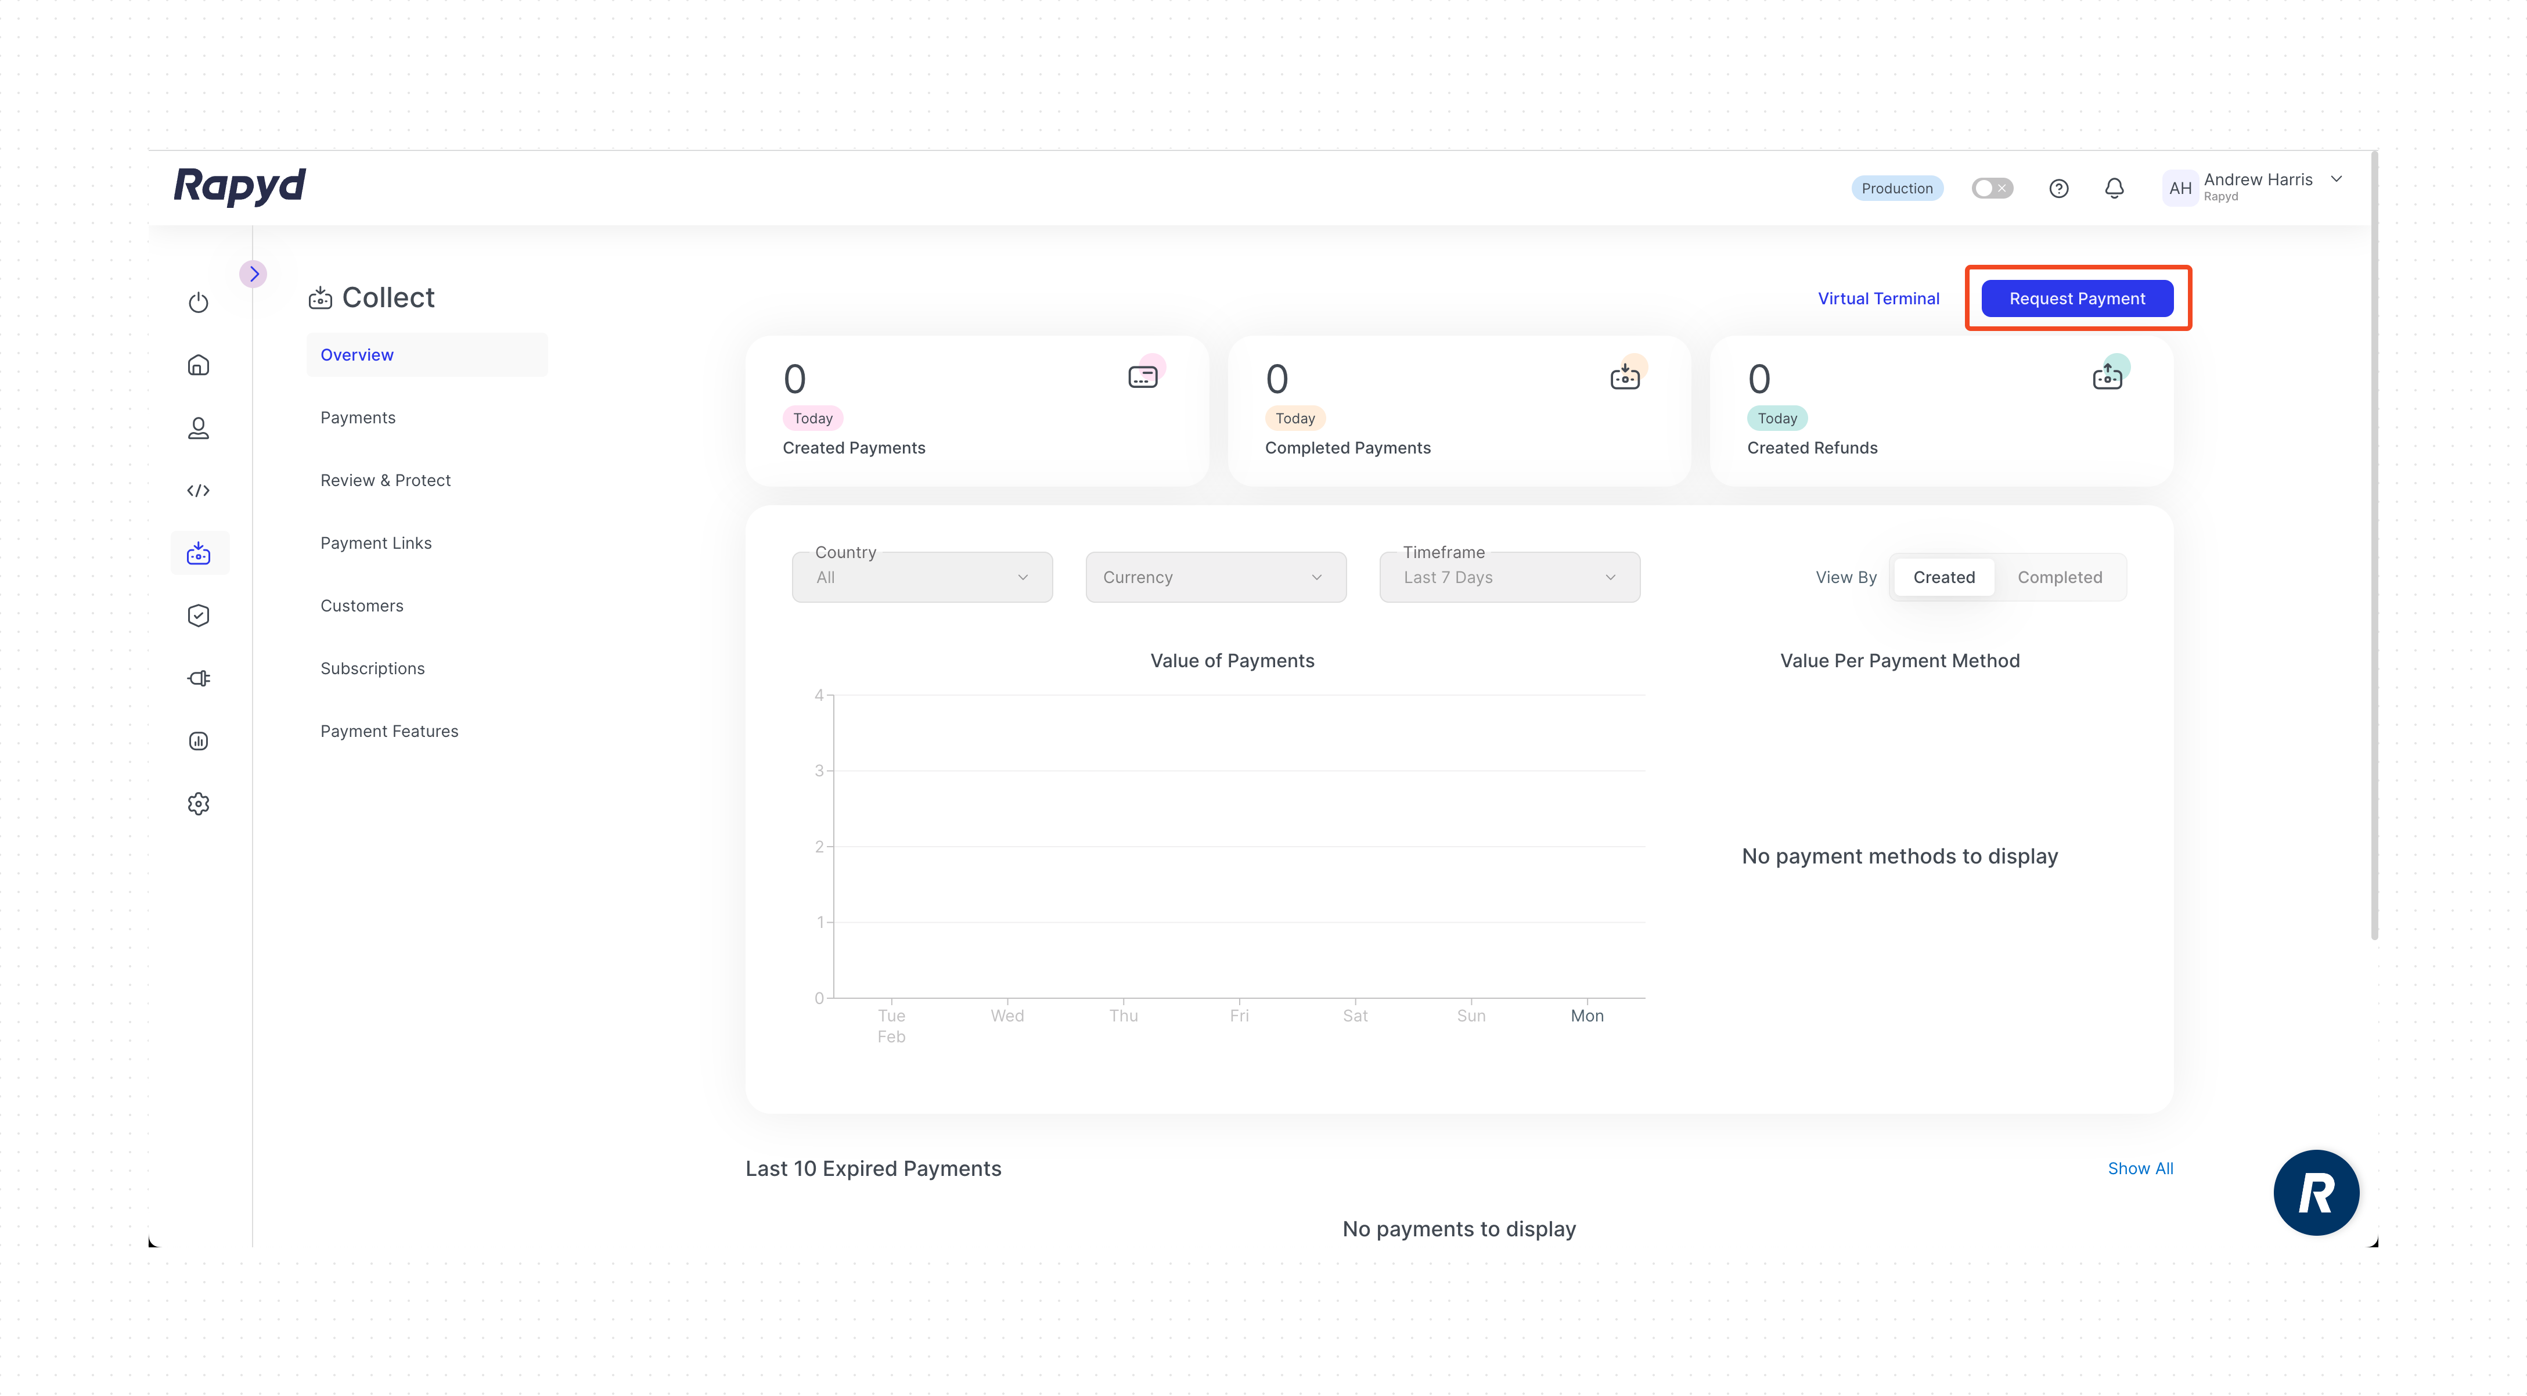Open the help question mark icon

coord(2058,188)
